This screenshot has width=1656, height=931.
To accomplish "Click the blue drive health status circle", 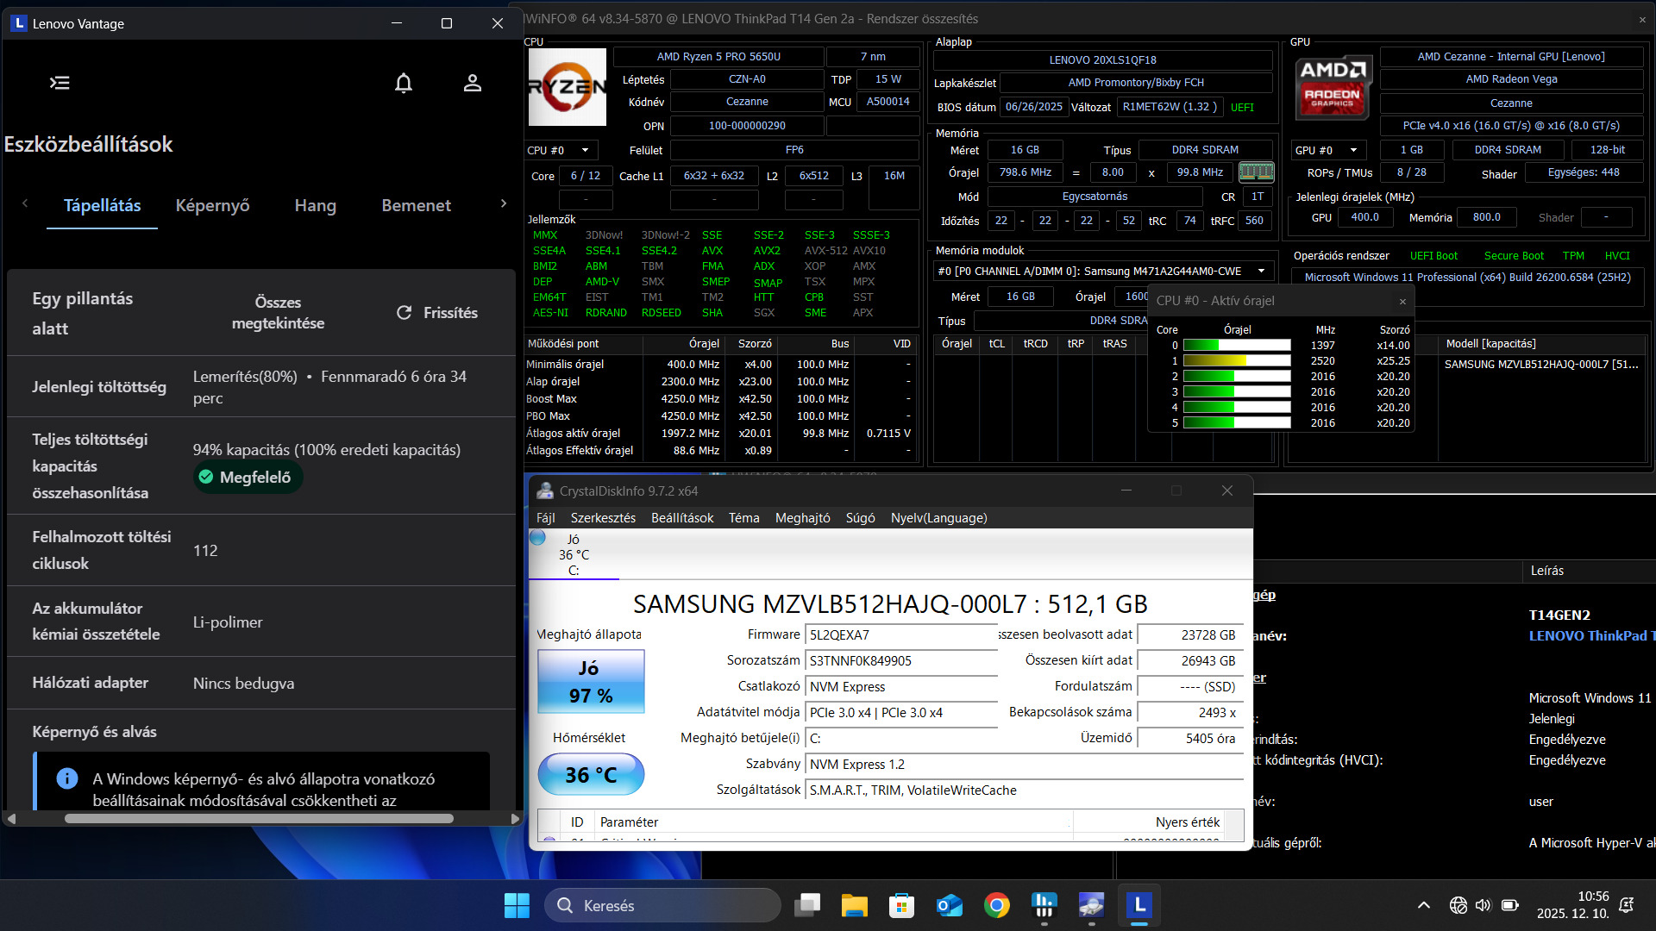I will (538, 538).
